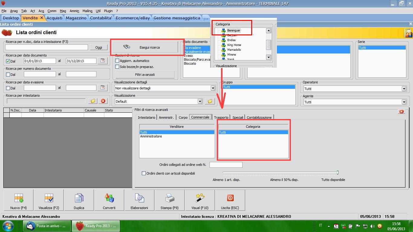
Task: Browse intestatario with the folder icon
Action: coord(93,101)
